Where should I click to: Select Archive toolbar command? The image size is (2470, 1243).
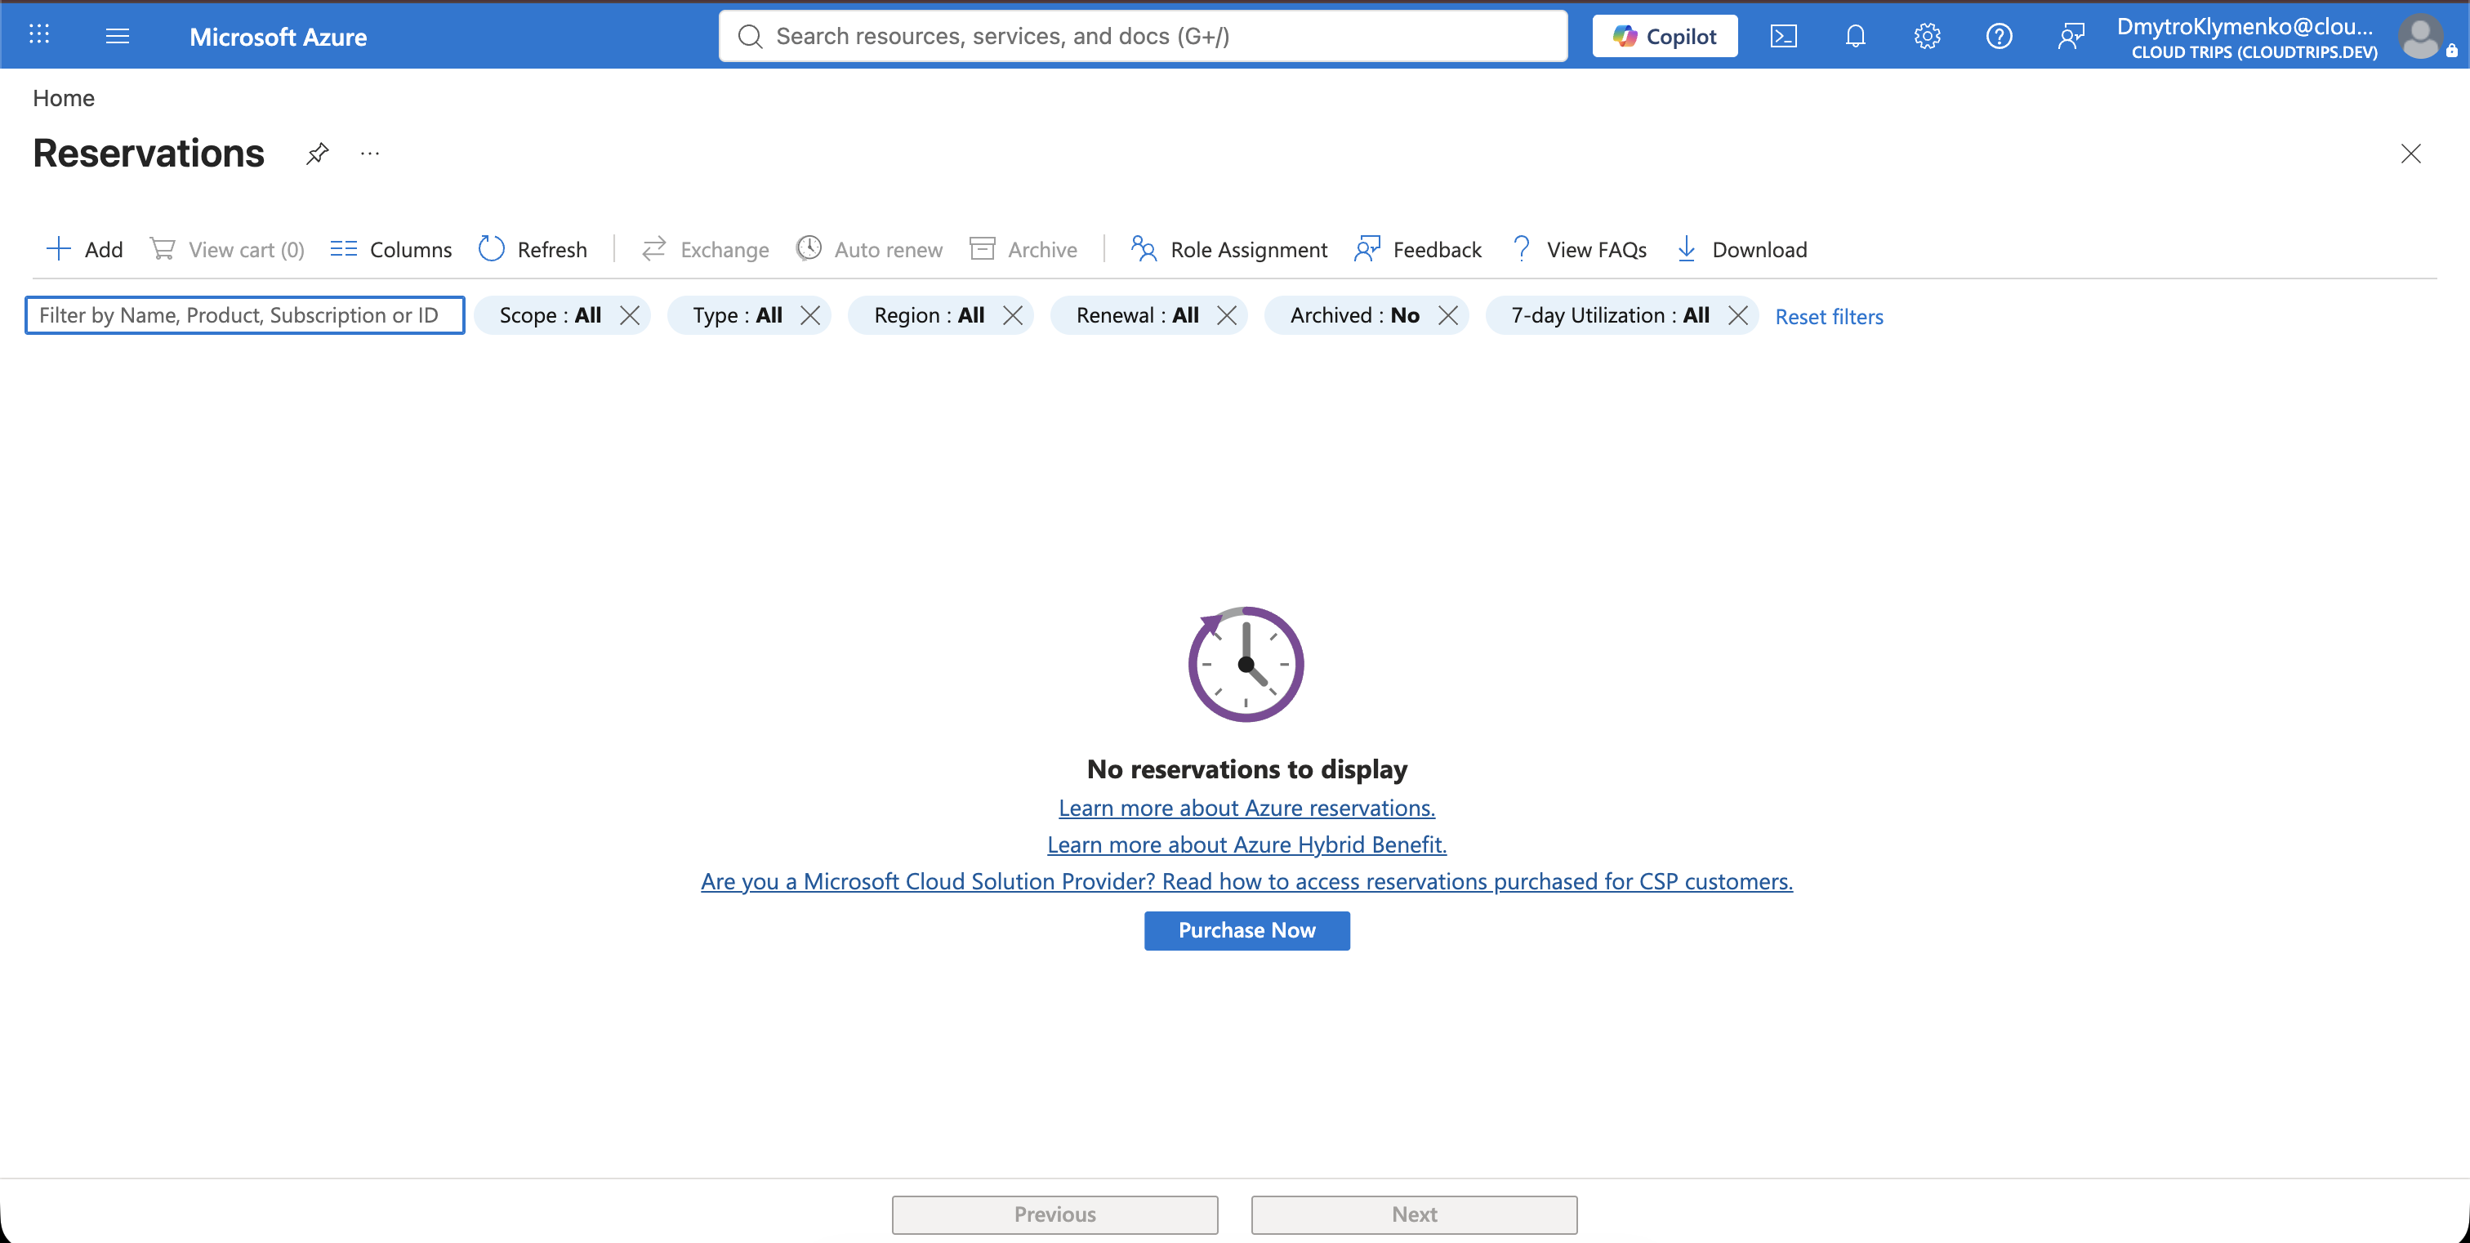(x=1023, y=249)
